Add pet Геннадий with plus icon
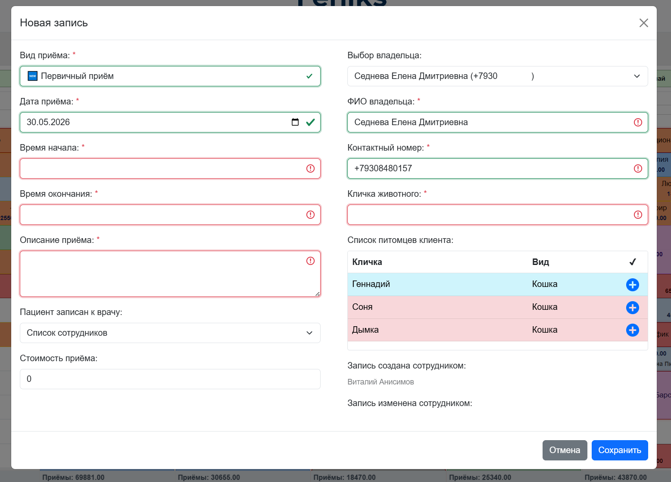This screenshot has width=671, height=482. tap(632, 284)
